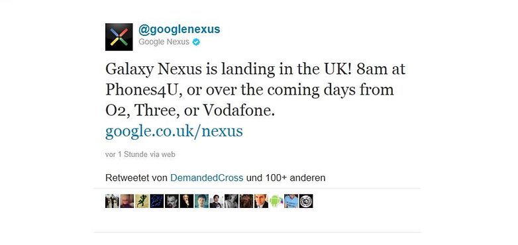Open the first retweeter avatar in row
Image resolution: width=518 pixels, height=245 pixels.
click(x=112, y=201)
